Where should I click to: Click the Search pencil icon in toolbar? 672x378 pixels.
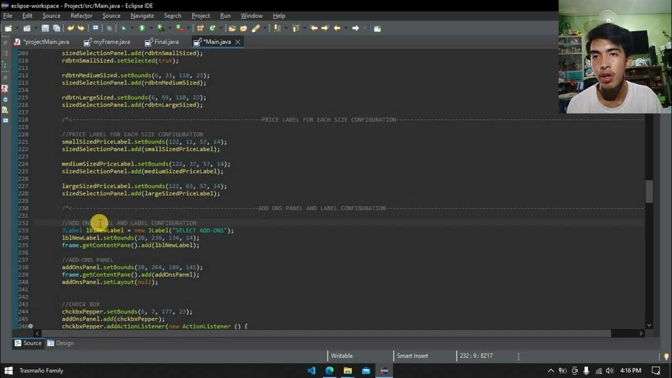point(256,28)
